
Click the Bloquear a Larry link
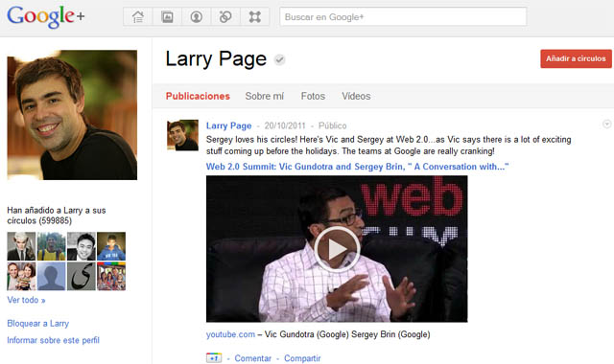(38, 324)
